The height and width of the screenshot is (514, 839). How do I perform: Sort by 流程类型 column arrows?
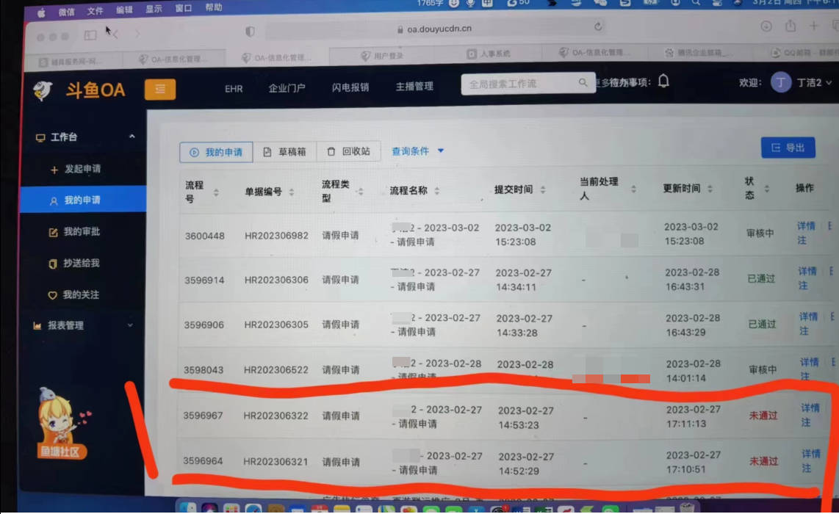click(x=361, y=192)
